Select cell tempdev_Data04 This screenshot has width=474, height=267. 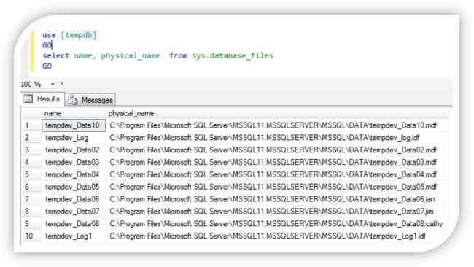(x=74, y=175)
